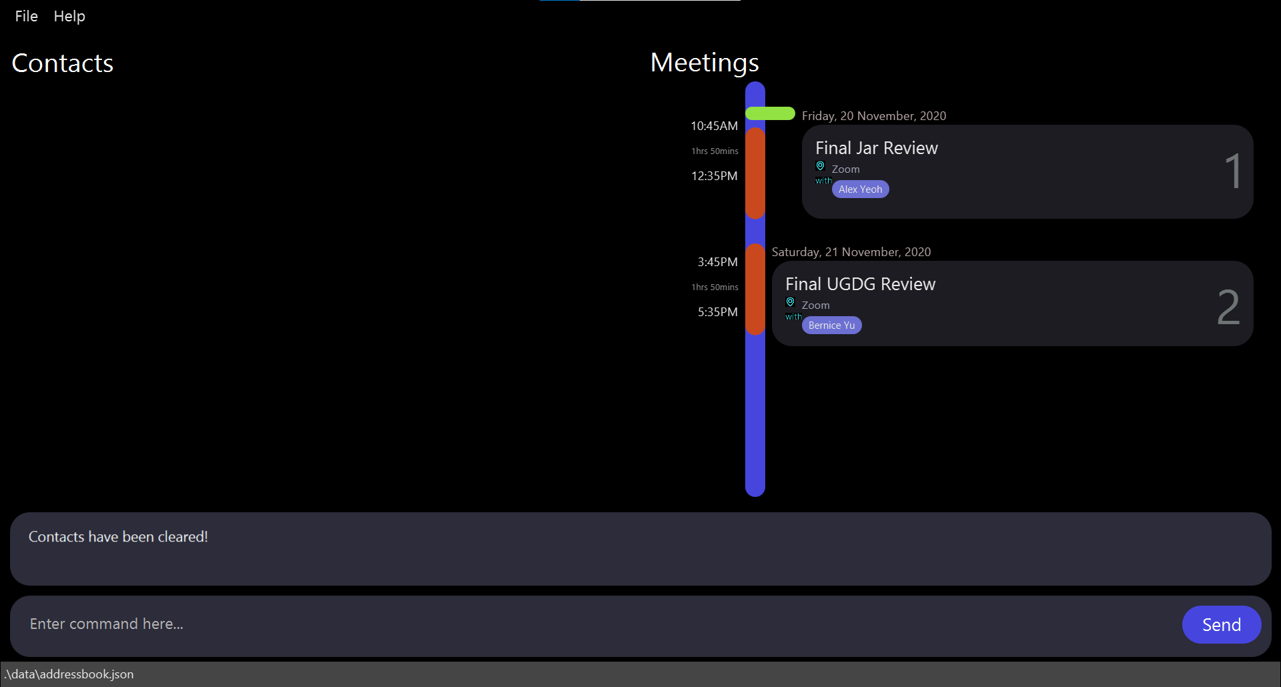The width and height of the screenshot is (1281, 687).
Task: Click location pin icon on Final Jar Review
Action: (820, 166)
